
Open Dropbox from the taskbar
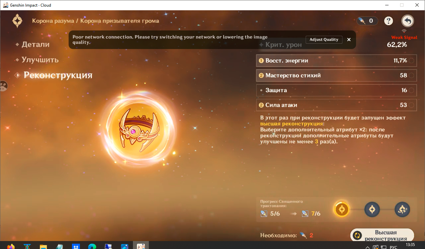(76, 247)
